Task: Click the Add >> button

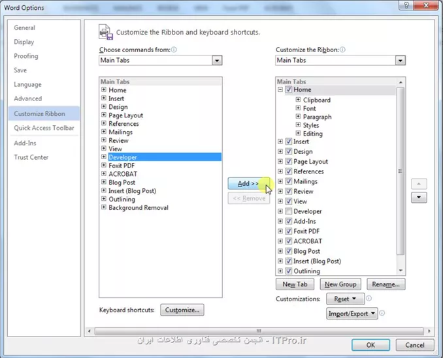Action: click(x=249, y=183)
